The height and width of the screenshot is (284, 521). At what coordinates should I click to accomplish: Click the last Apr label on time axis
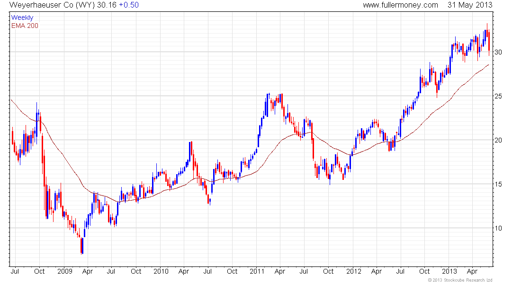pyautogui.click(x=472, y=271)
